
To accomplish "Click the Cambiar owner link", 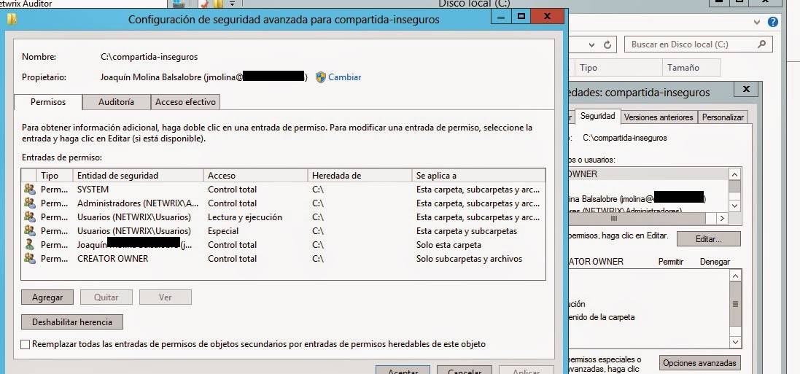I will pos(344,77).
